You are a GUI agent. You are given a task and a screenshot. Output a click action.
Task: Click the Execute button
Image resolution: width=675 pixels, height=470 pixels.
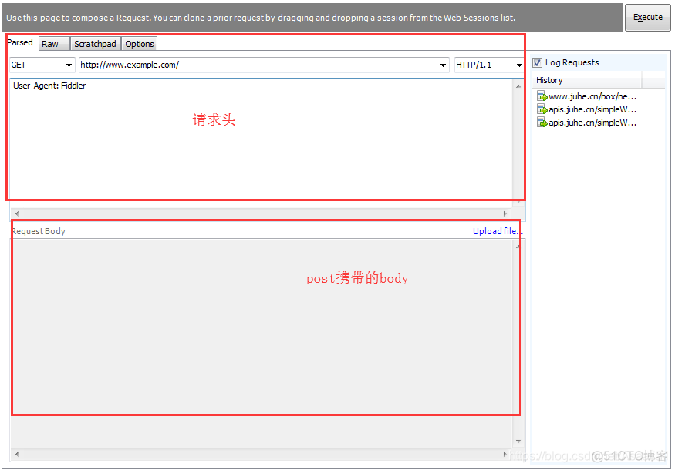pos(647,17)
